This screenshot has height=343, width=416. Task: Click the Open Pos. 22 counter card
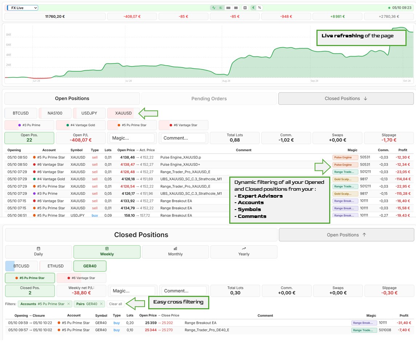click(29, 138)
